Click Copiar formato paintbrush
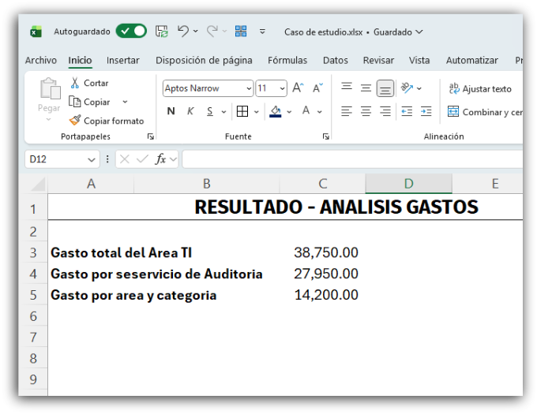 click(x=75, y=121)
